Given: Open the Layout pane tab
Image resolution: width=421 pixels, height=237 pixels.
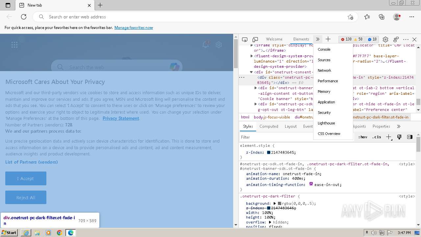Looking at the screenshot, I should pos(290,126).
